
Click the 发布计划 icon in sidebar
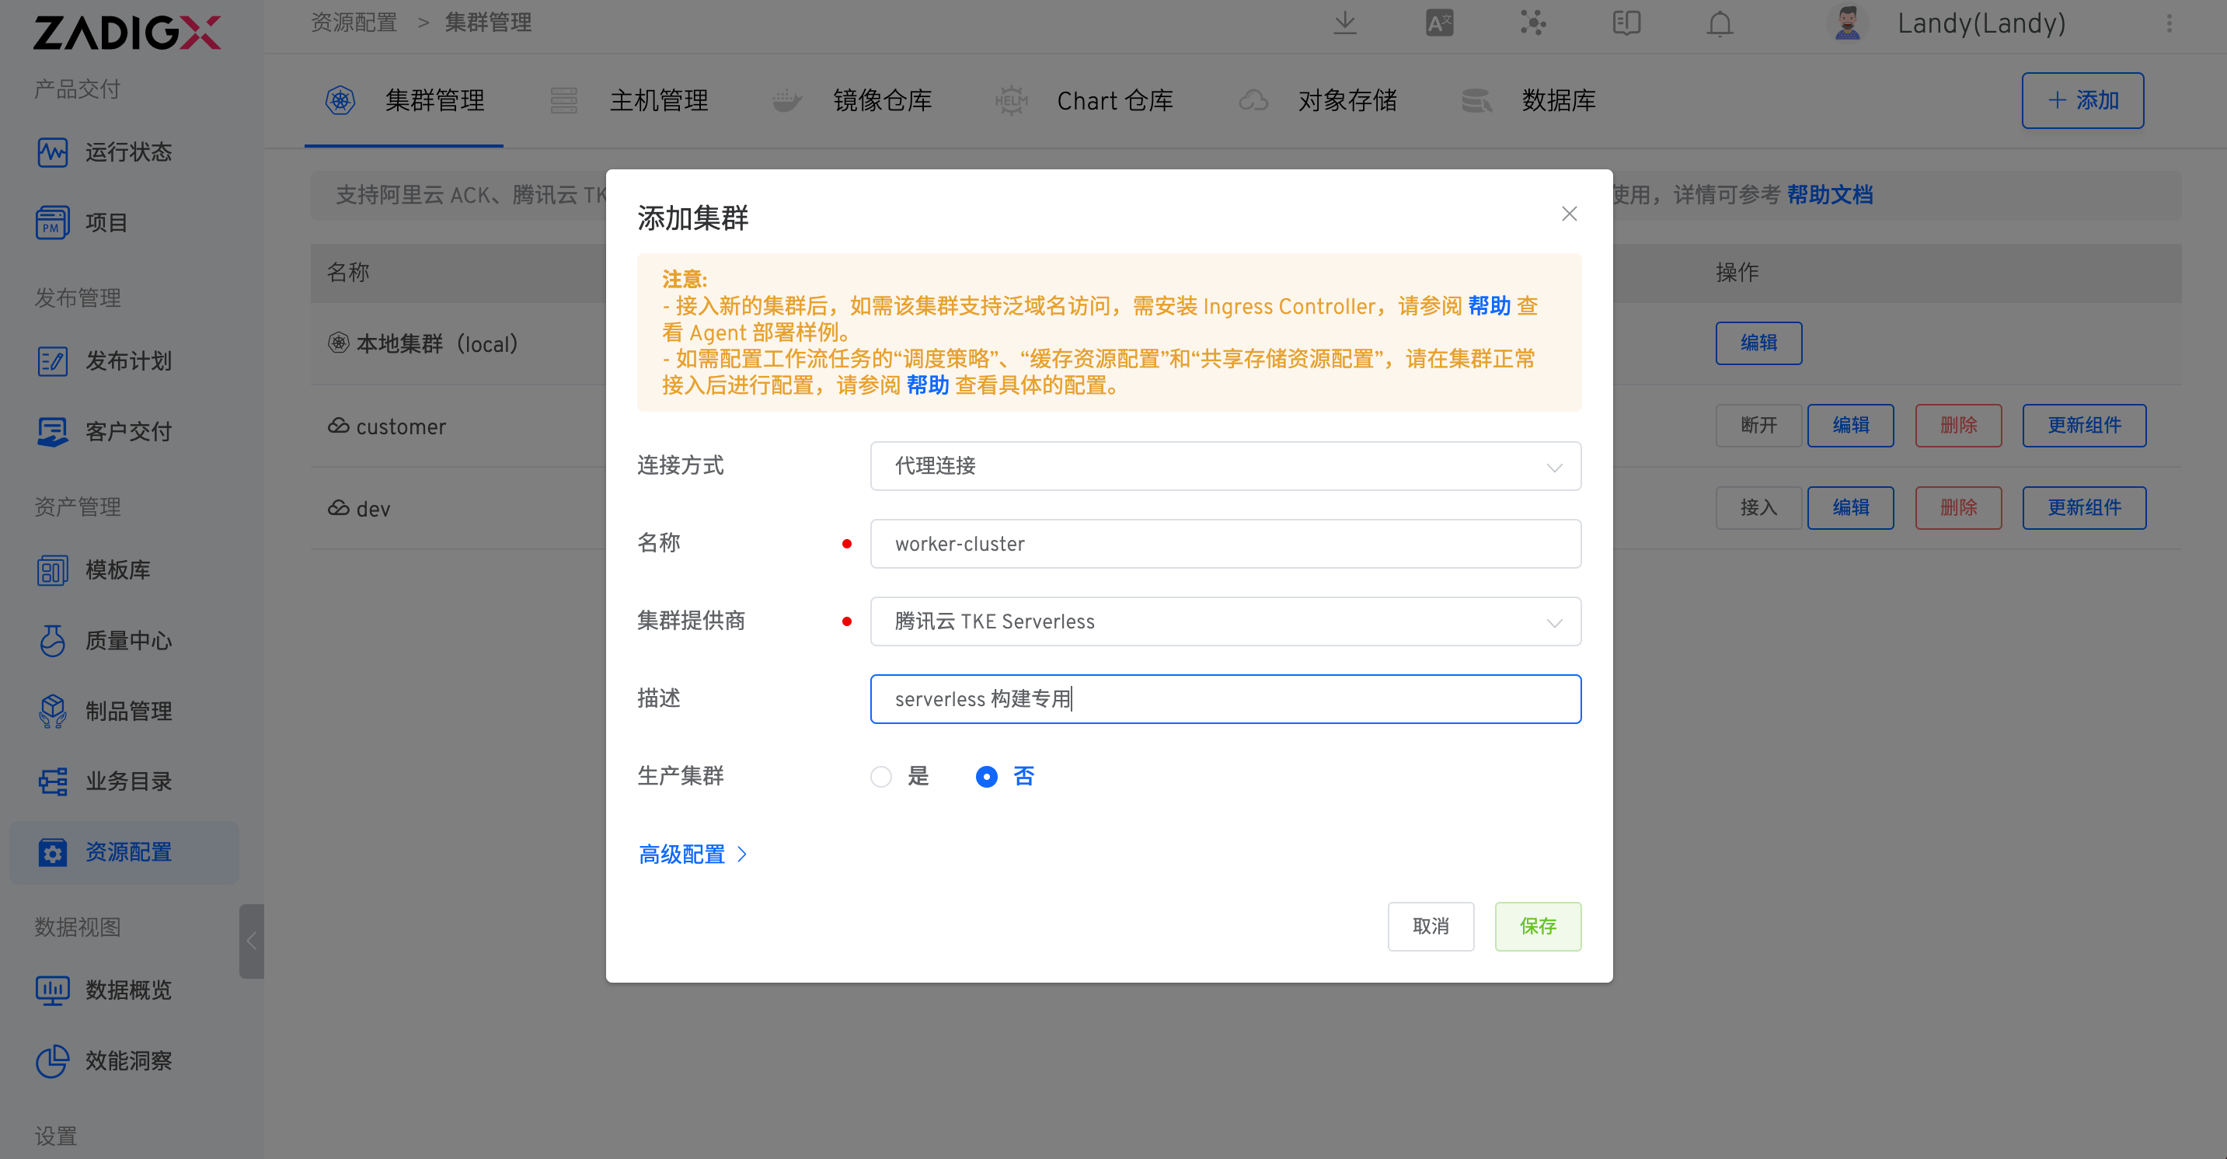pyautogui.click(x=52, y=361)
